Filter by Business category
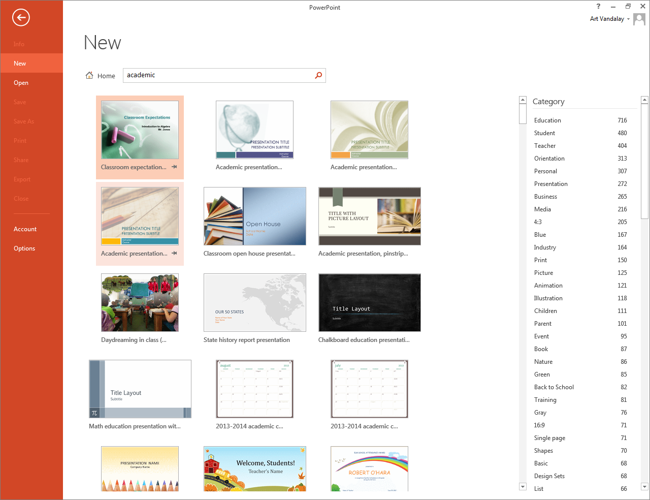The image size is (650, 500). coord(580,197)
